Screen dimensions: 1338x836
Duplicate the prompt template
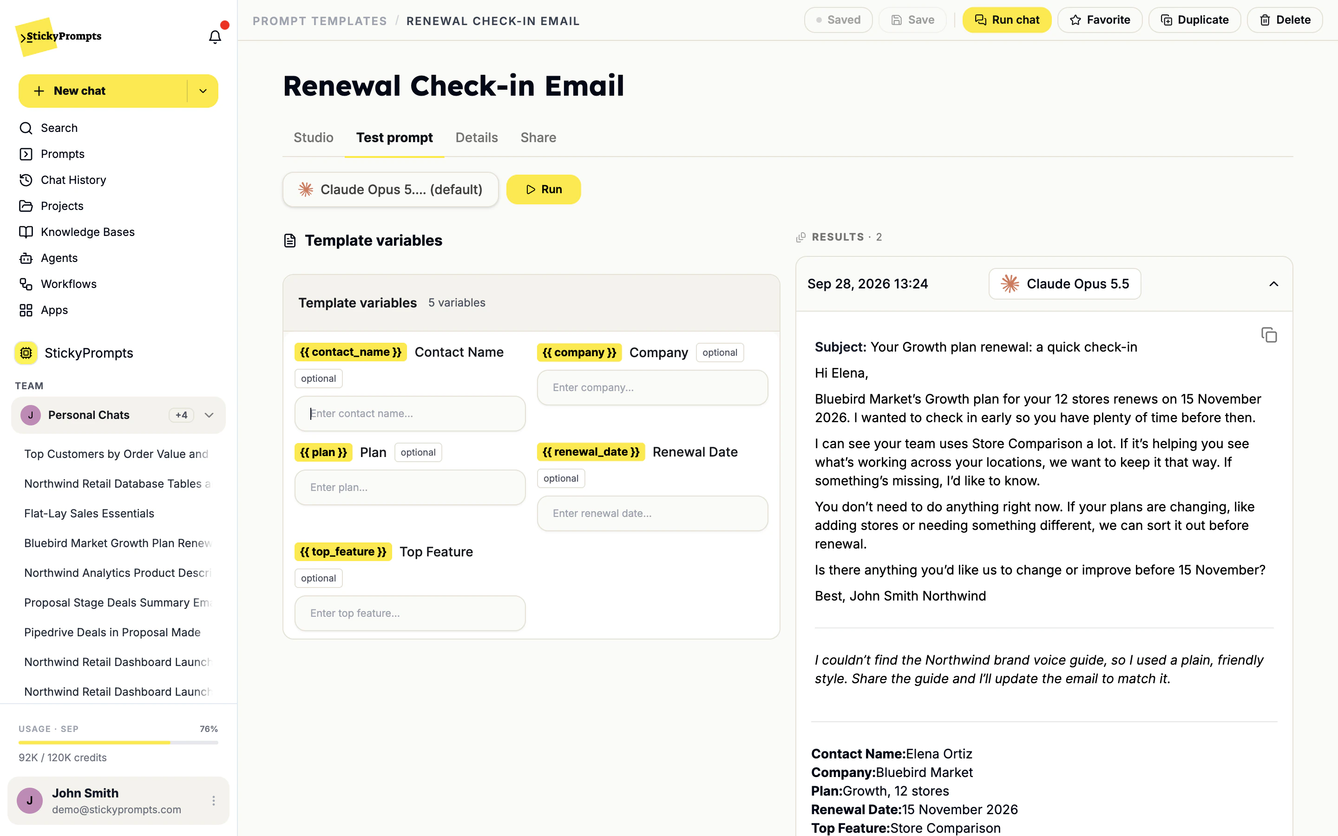click(x=1194, y=20)
